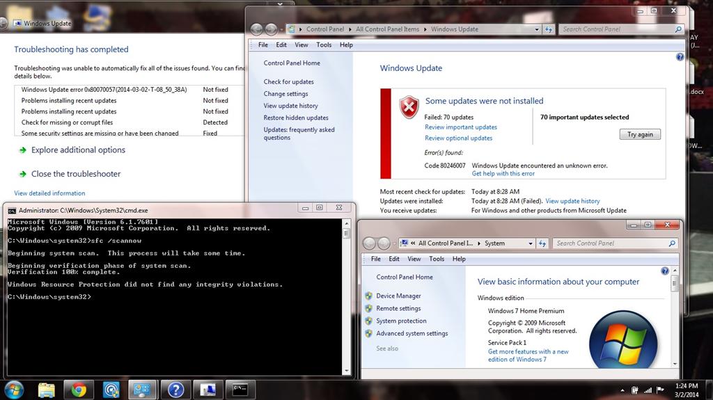
Task: Open System protection link
Action: pyautogui.click(x=401, y=321)
